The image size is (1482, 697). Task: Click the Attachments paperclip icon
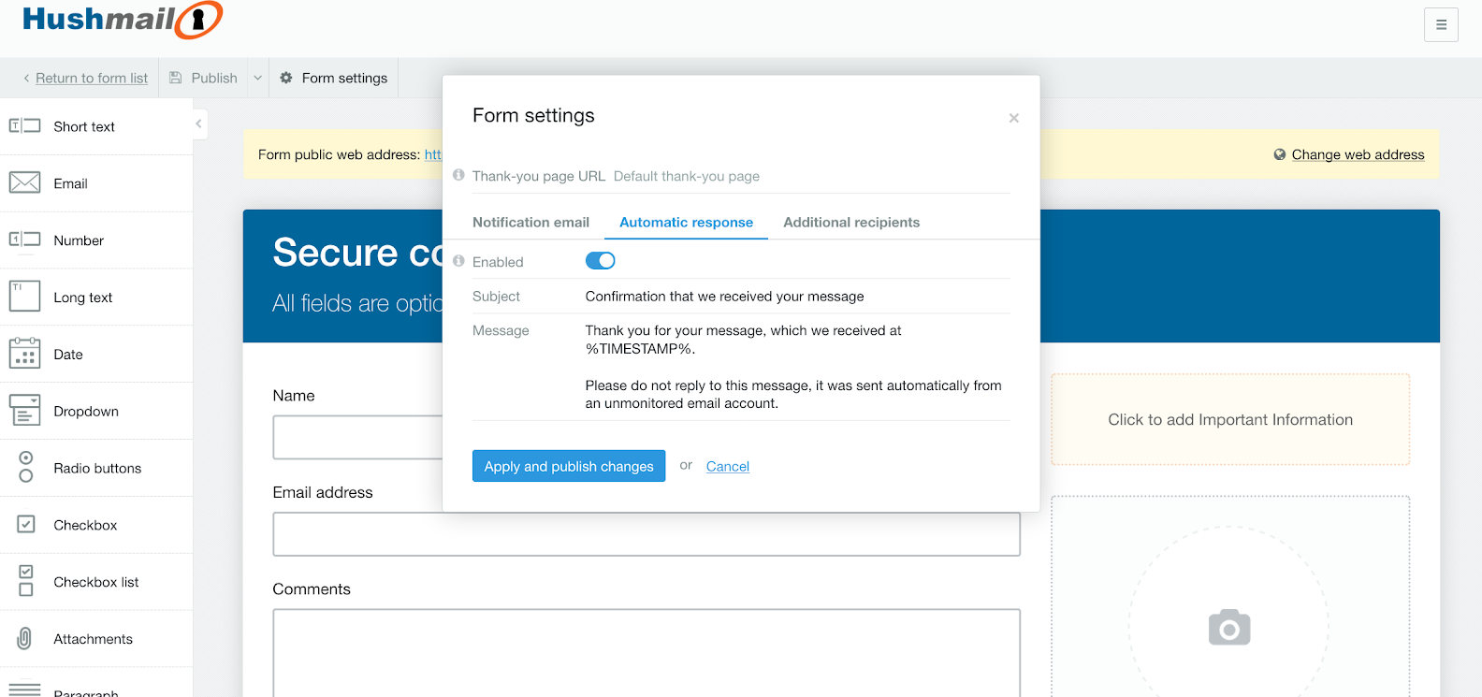pyautogui.click(x=25, y=638)
